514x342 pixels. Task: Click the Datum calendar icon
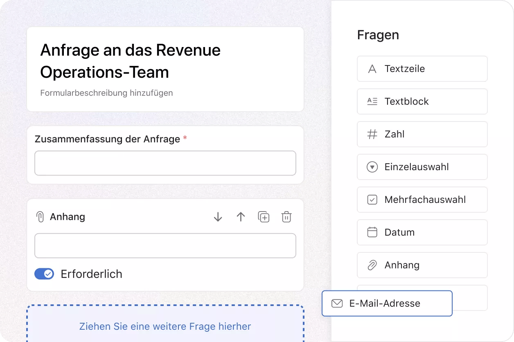click(372, 232)
